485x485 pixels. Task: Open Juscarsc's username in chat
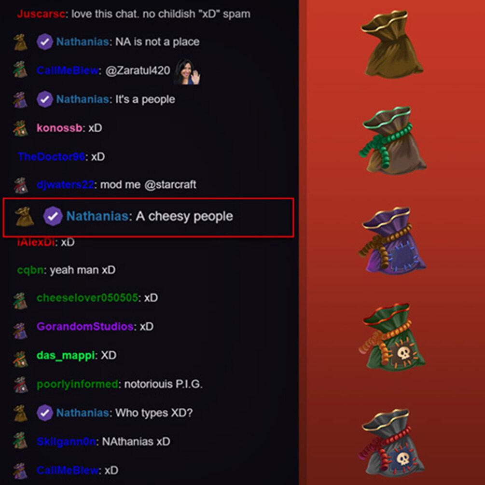coord(41,14)
